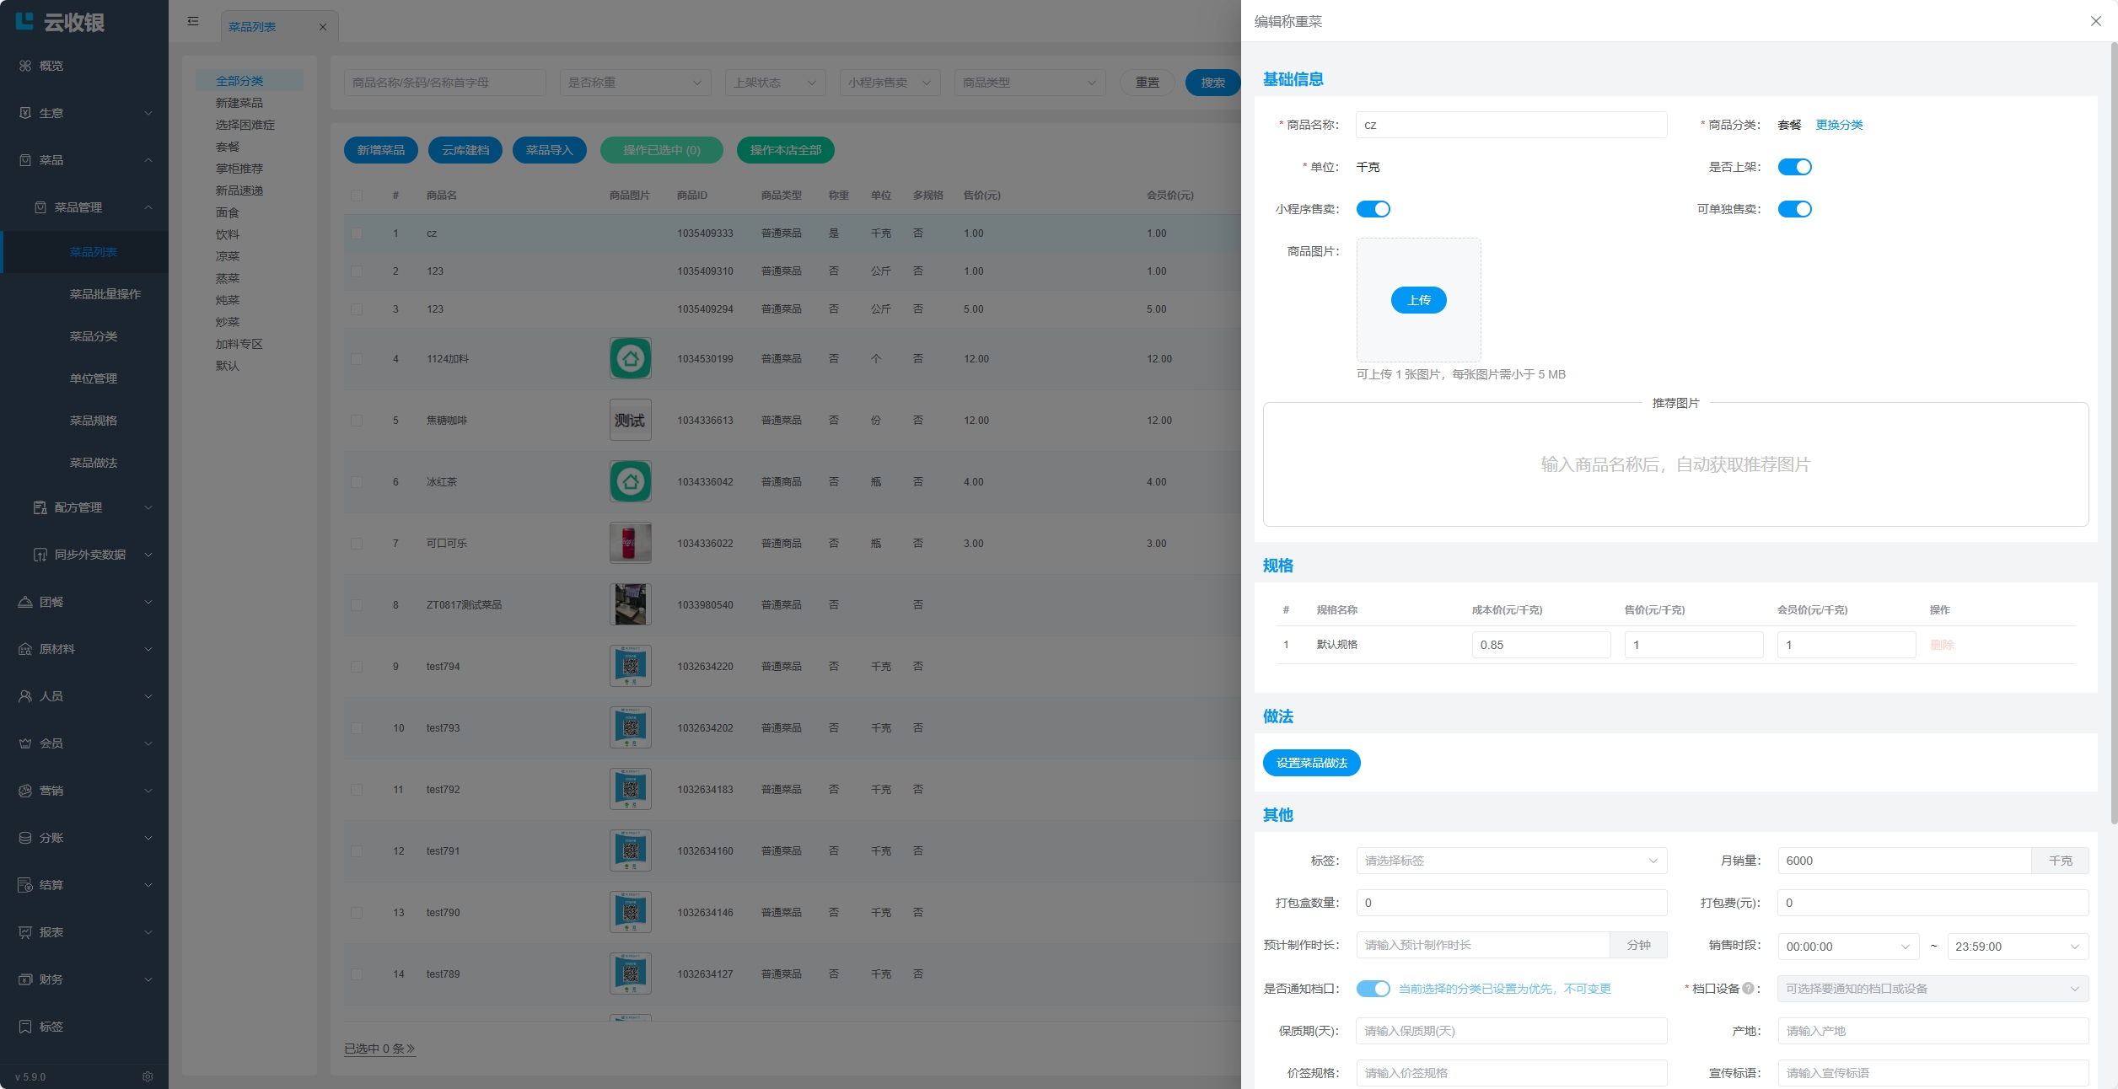
Task: Open the 标签 selection dropdown
Action: (x=1511, y=861)
